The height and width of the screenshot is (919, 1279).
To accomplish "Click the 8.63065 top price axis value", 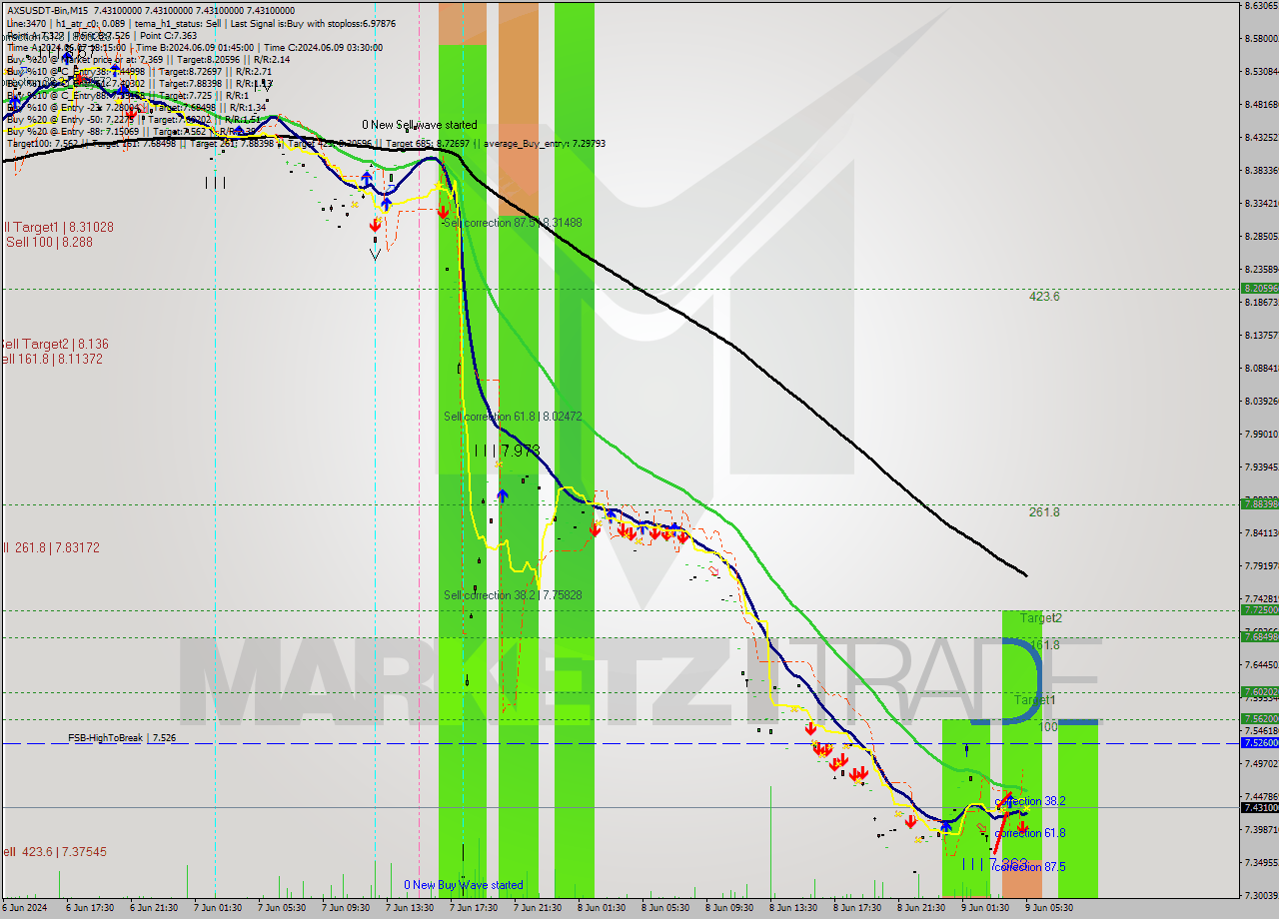I will pyautogui.click(x=1261, y=5).
